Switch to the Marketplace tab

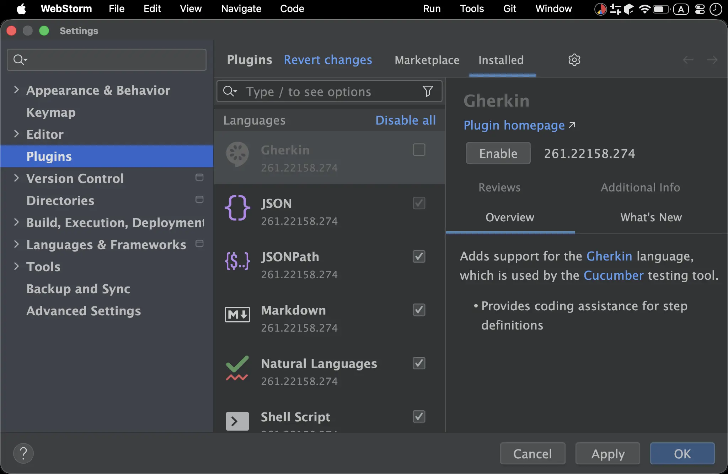[427, 60]
